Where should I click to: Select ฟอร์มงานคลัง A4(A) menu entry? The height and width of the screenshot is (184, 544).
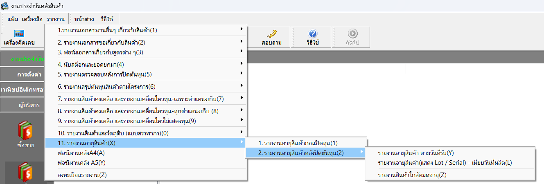click(x=81, y=153)
